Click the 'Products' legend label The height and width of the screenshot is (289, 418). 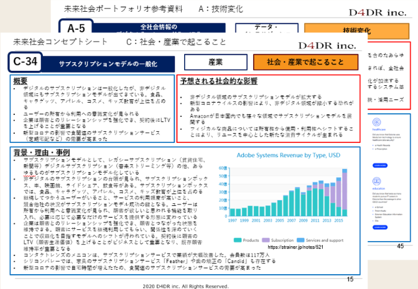coord(251,240)
